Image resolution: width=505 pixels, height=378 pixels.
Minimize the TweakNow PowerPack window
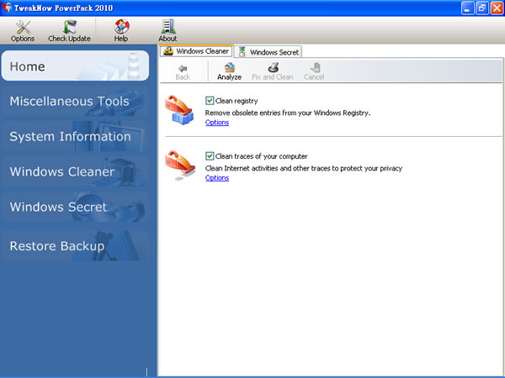(x=467, y=8)
